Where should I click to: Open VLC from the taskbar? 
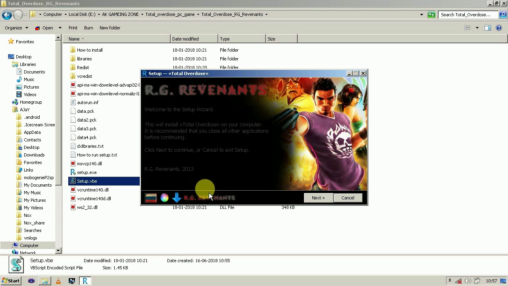tap(58, 281)
